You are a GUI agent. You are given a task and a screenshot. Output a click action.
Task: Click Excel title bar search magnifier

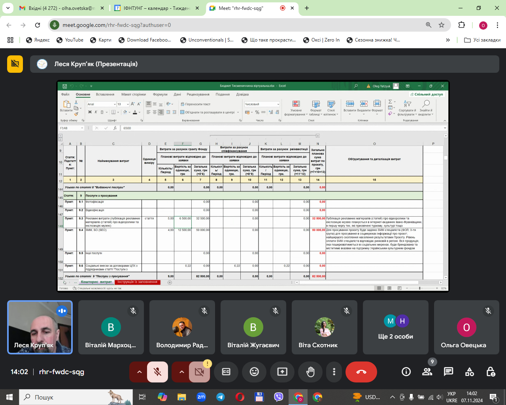click(x=356, y=86)
